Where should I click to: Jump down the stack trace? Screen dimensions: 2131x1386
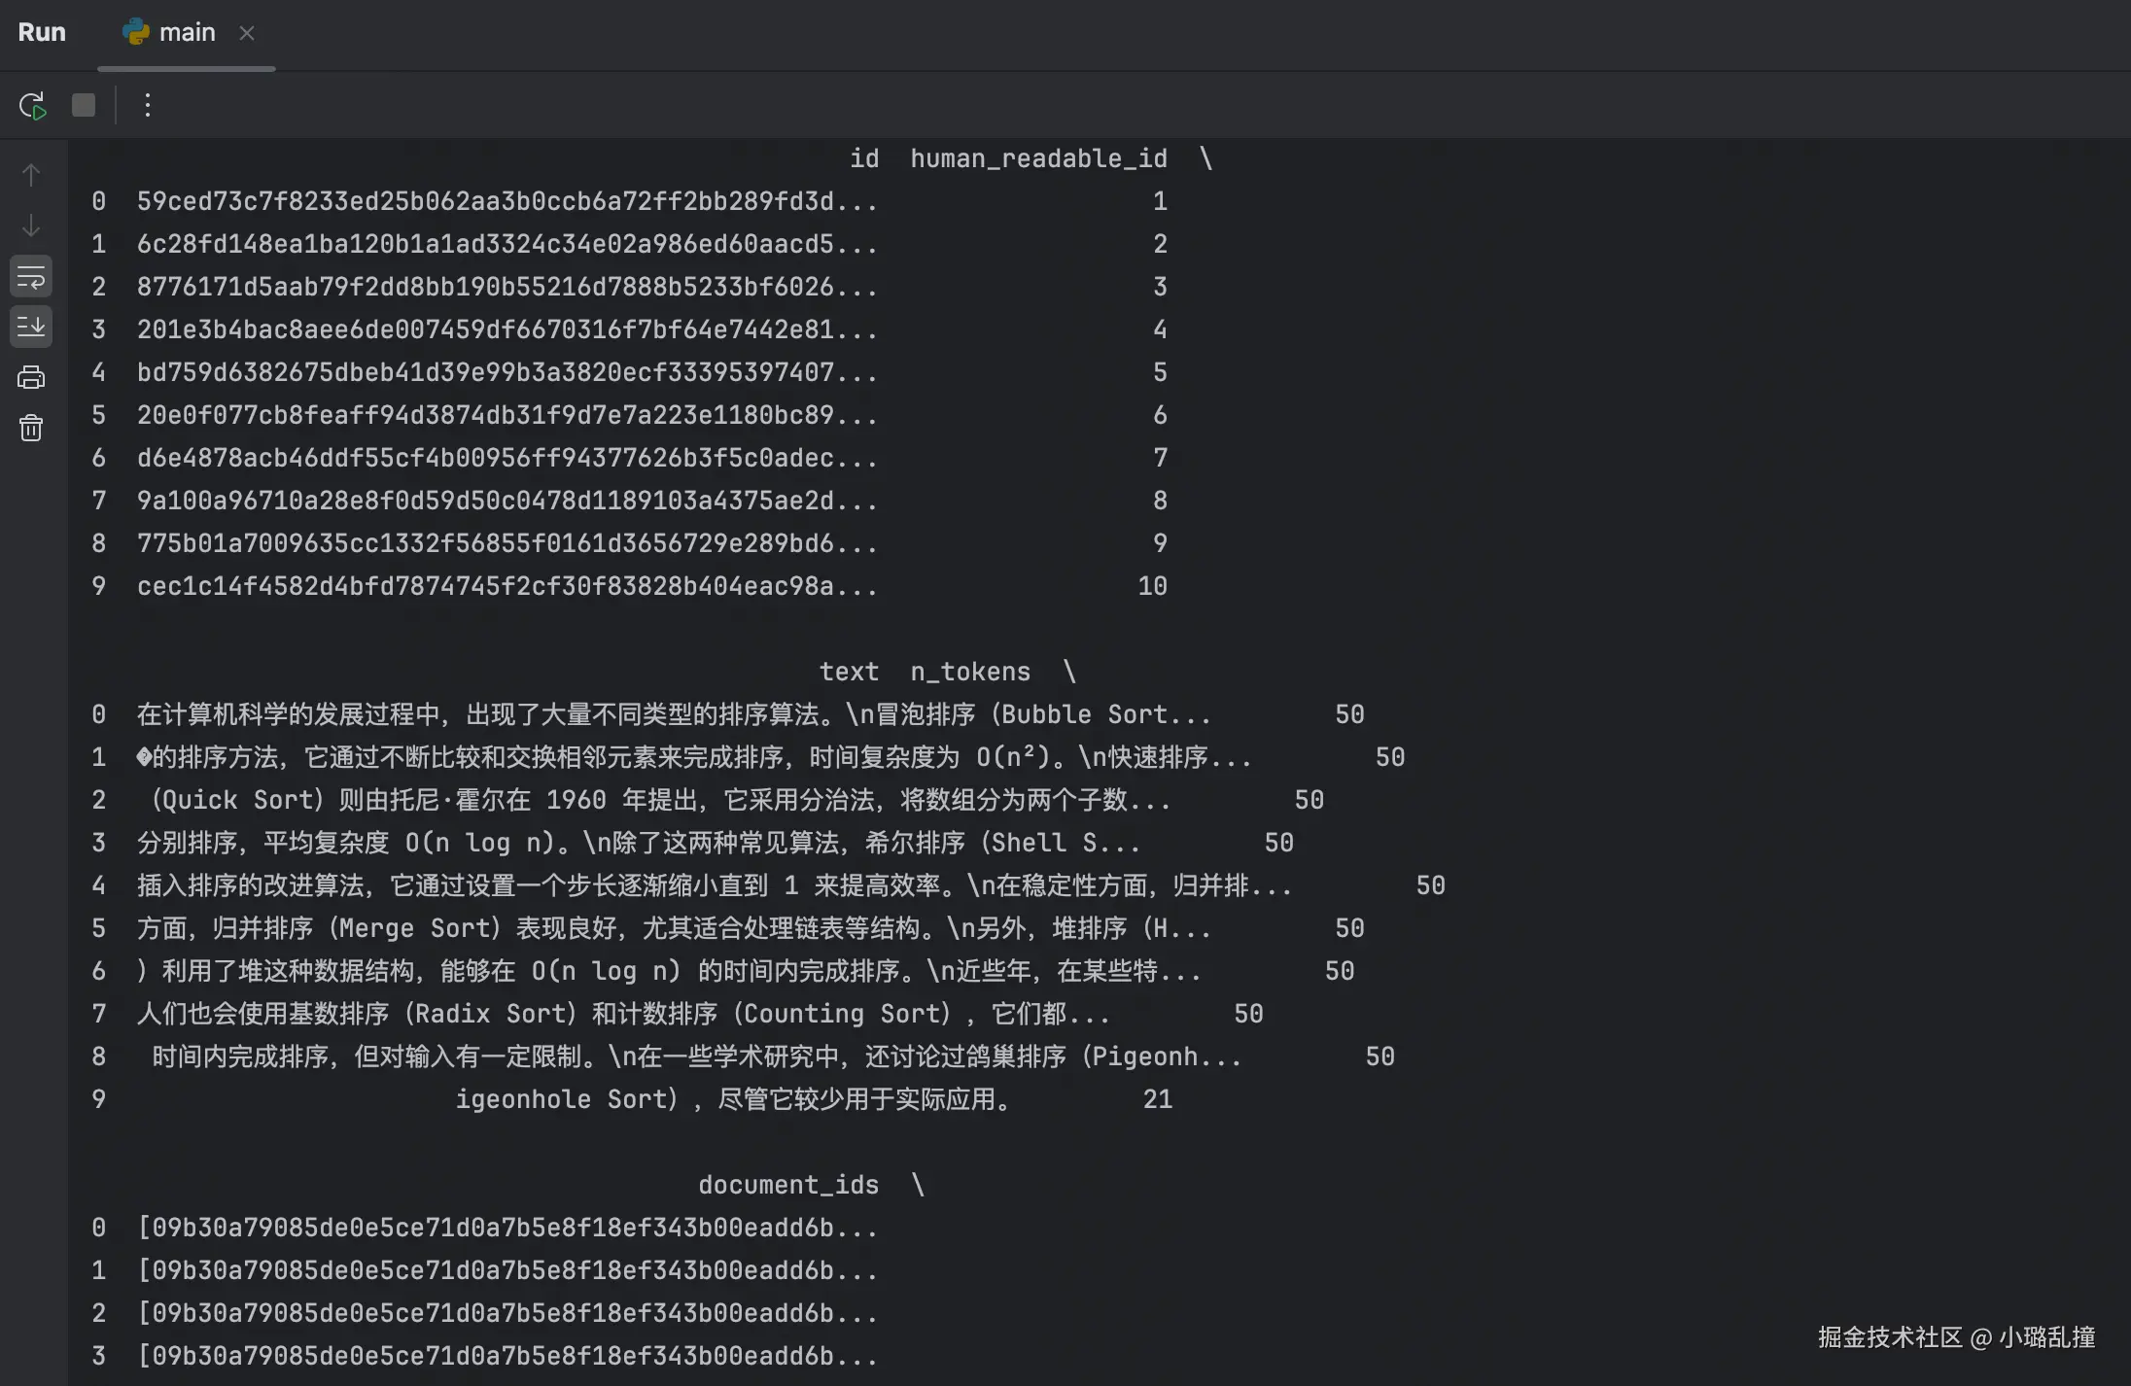[31, 225]
